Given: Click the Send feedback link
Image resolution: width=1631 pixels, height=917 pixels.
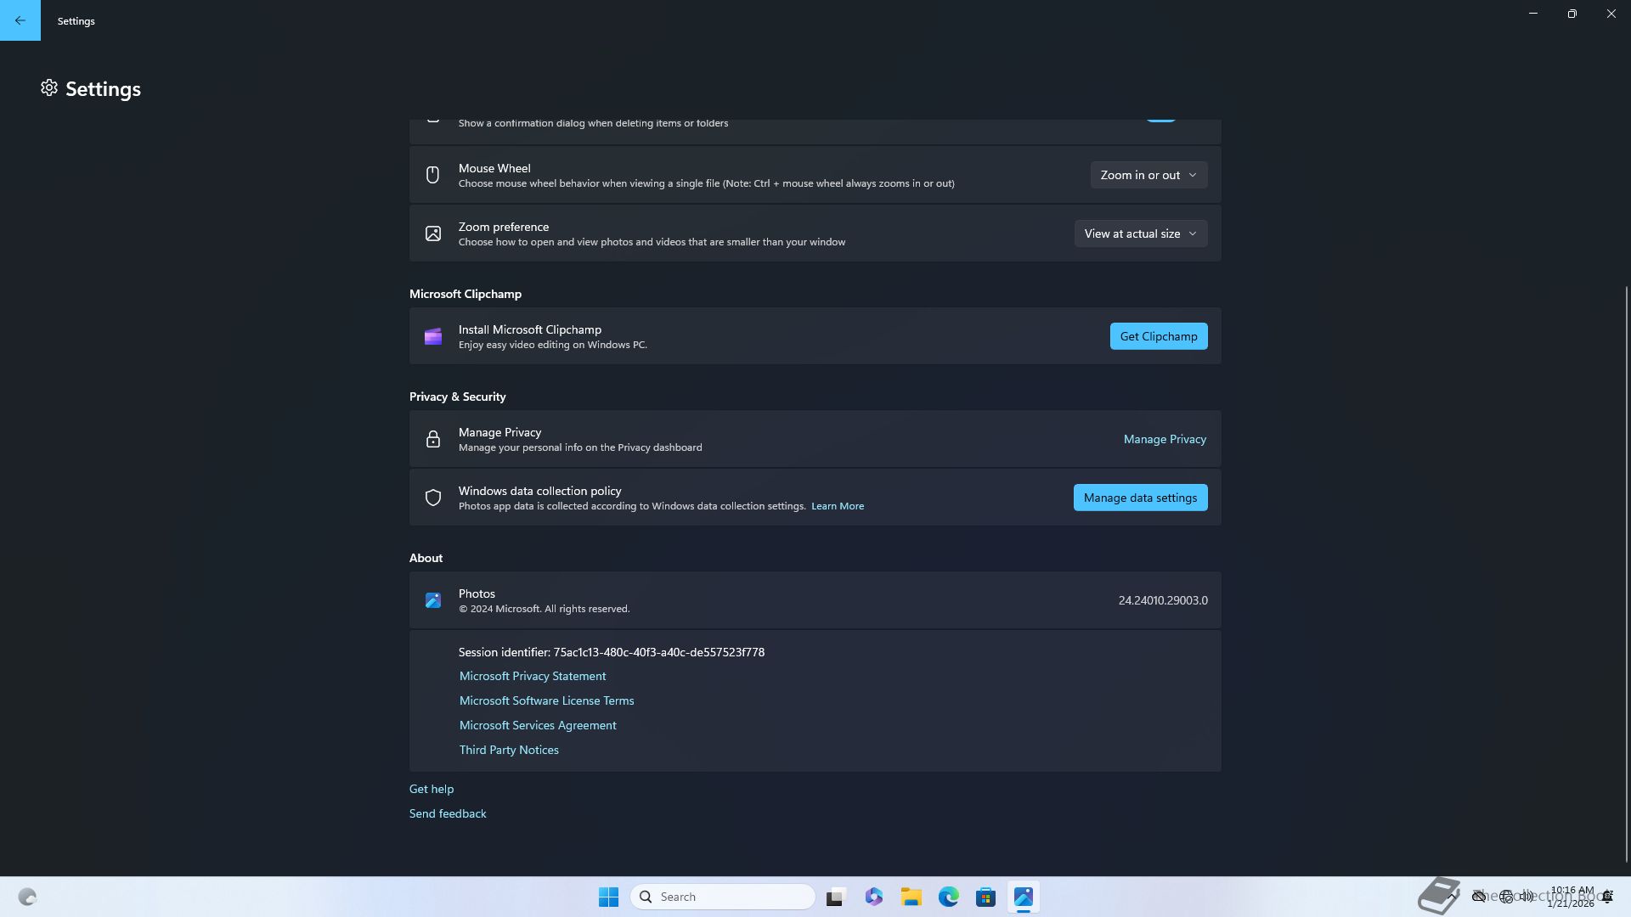Looking at the screenshot, I should [448, 813].
